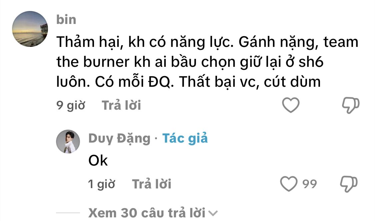Open Duy Đặng's profile avatar
Image resolution: width=375 pixels, height=221 pixels.
(x=68, y=142)
